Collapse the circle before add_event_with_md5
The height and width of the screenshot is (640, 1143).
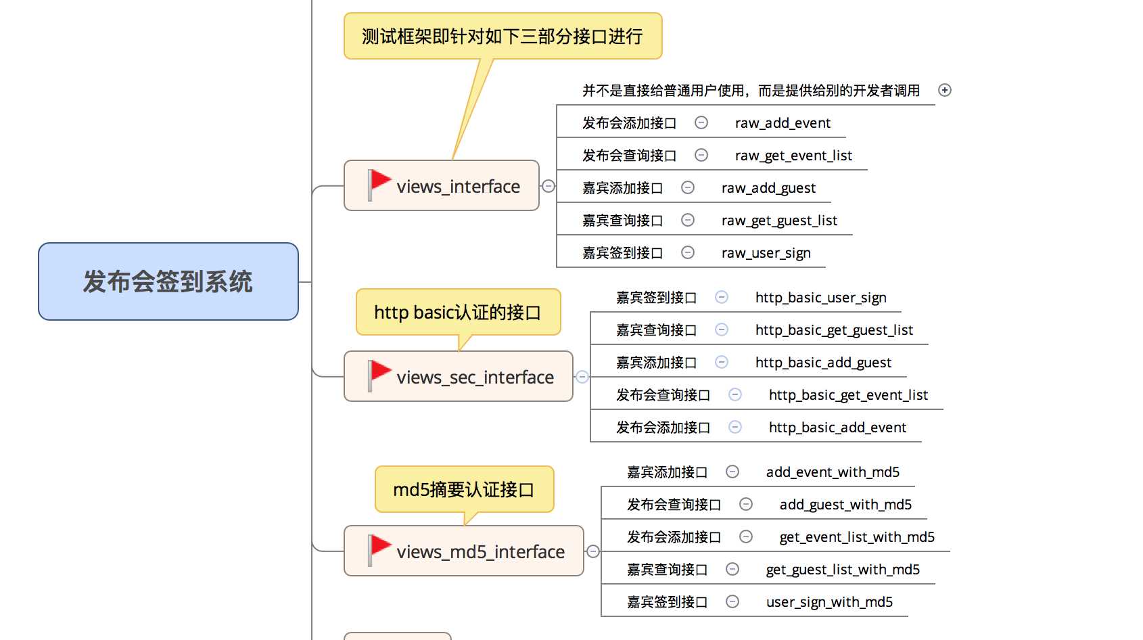tap(732, 472)
